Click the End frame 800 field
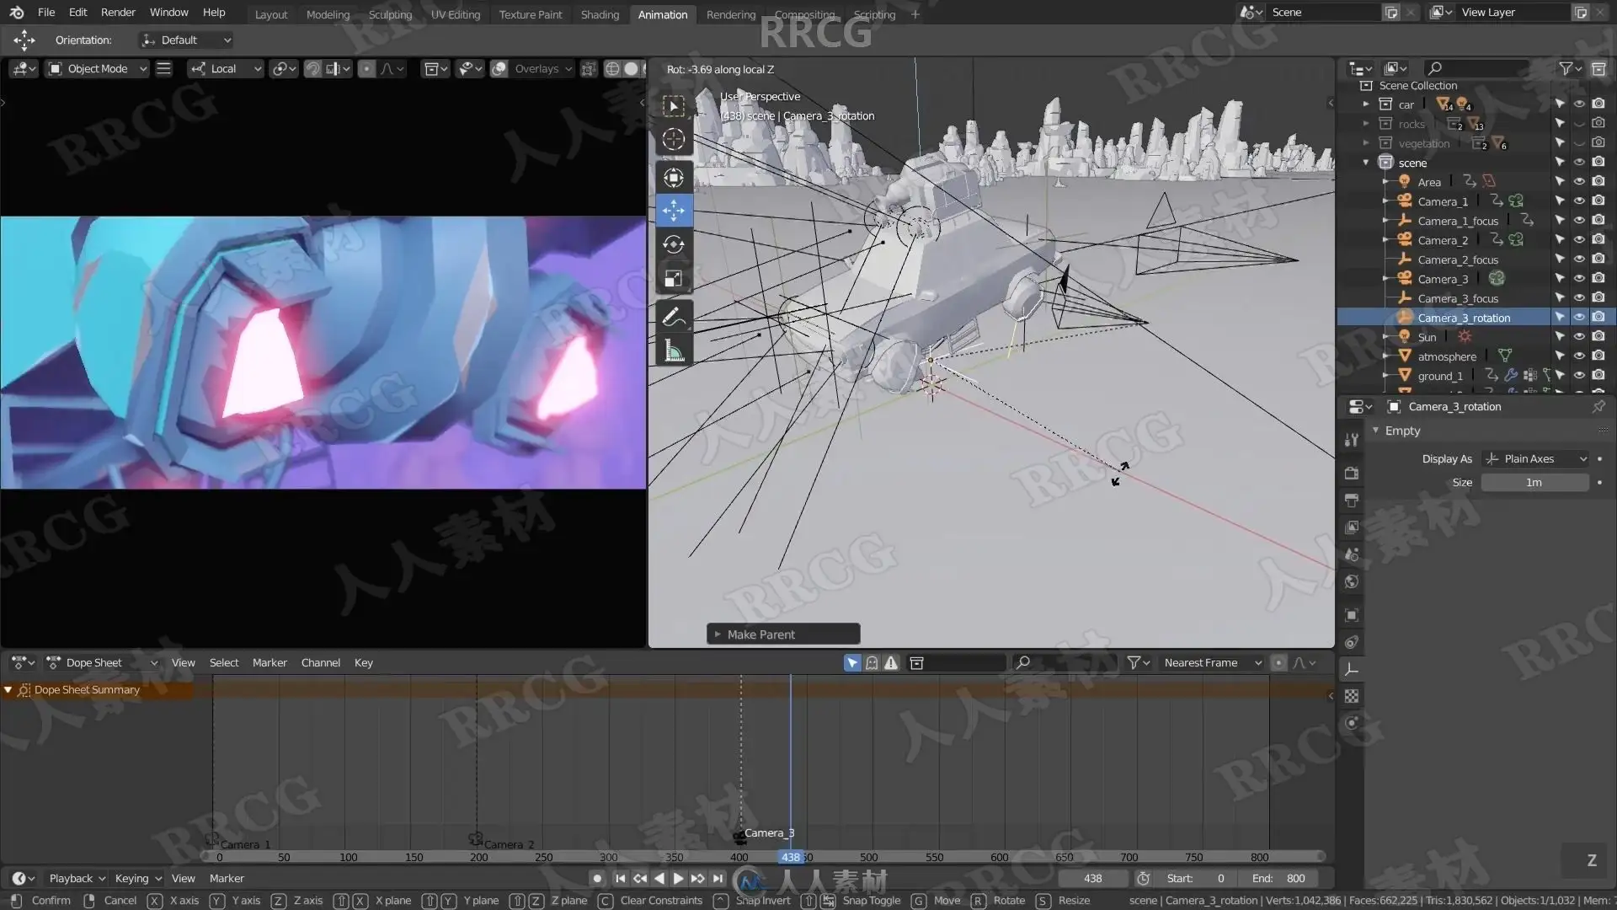The height and width of the screenshot is (910, 1617). [x=1278, y=878]
